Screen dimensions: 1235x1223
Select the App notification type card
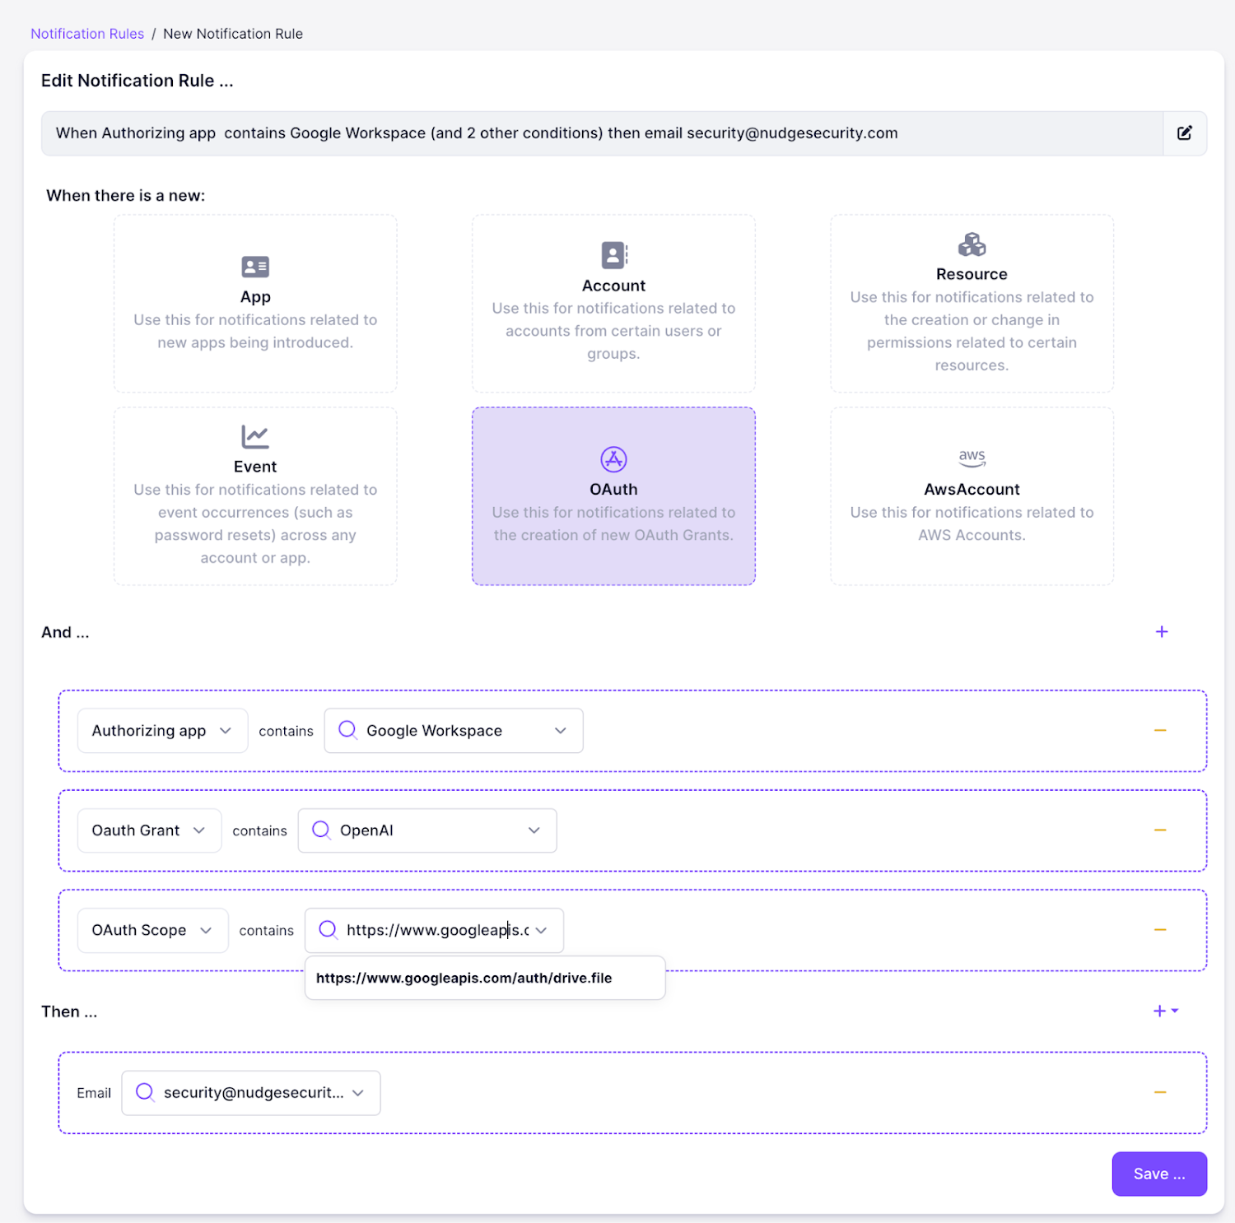tap(255, 304)
